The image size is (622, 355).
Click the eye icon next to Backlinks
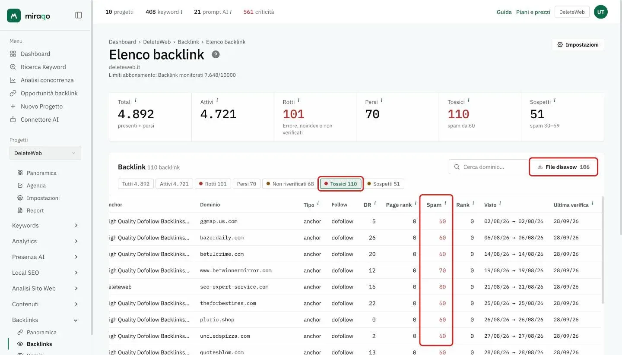click(x=20, y=344)
